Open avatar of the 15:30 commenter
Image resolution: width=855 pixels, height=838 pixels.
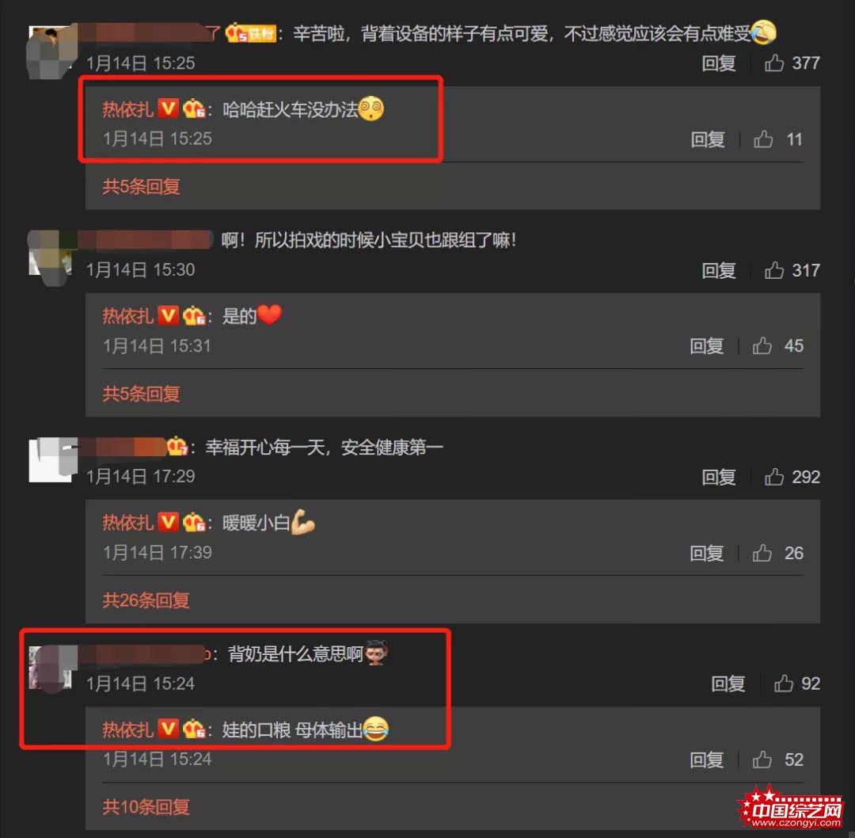(x=50, y=253)
